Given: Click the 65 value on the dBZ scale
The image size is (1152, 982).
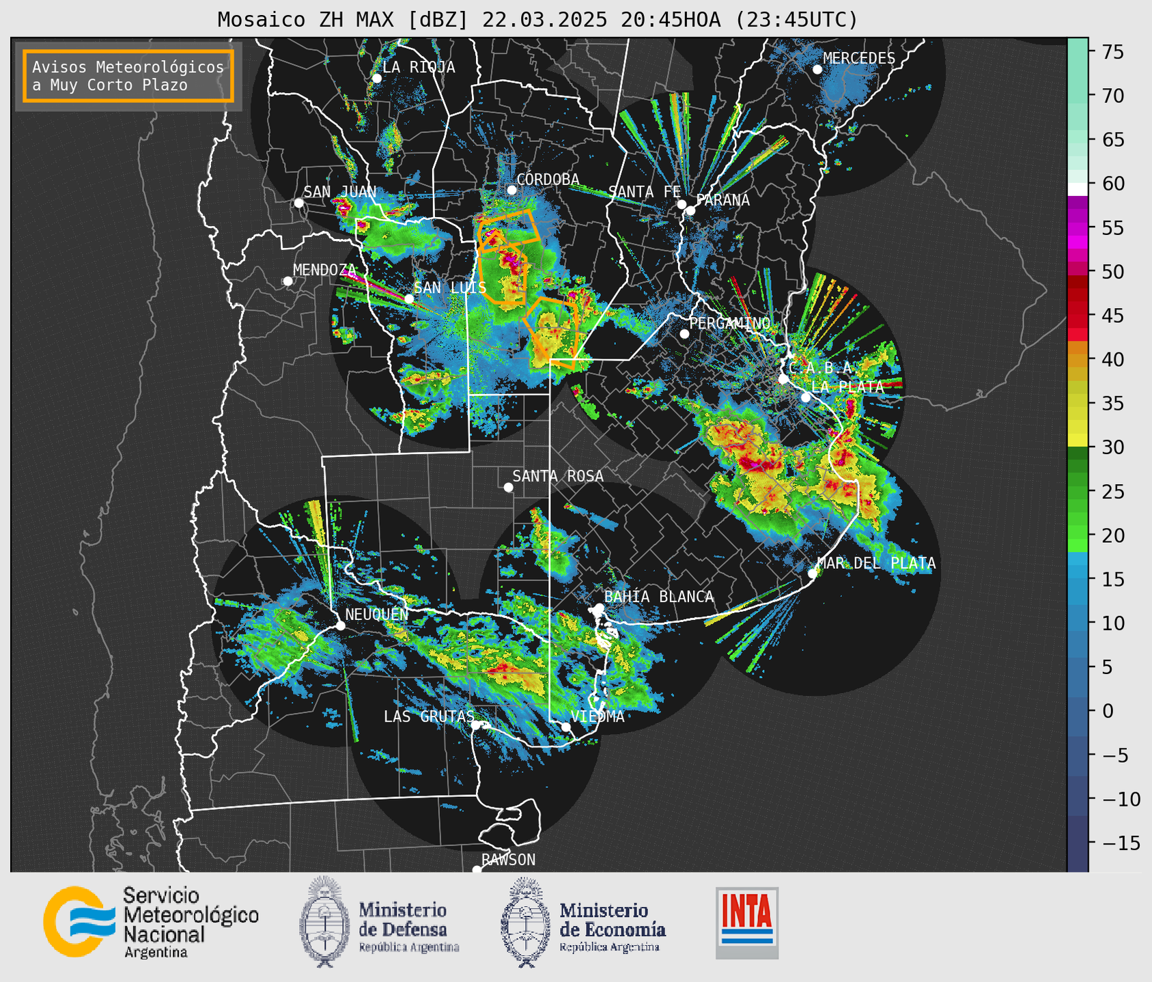Looking at the screenshot, I should pos(1113,140).
